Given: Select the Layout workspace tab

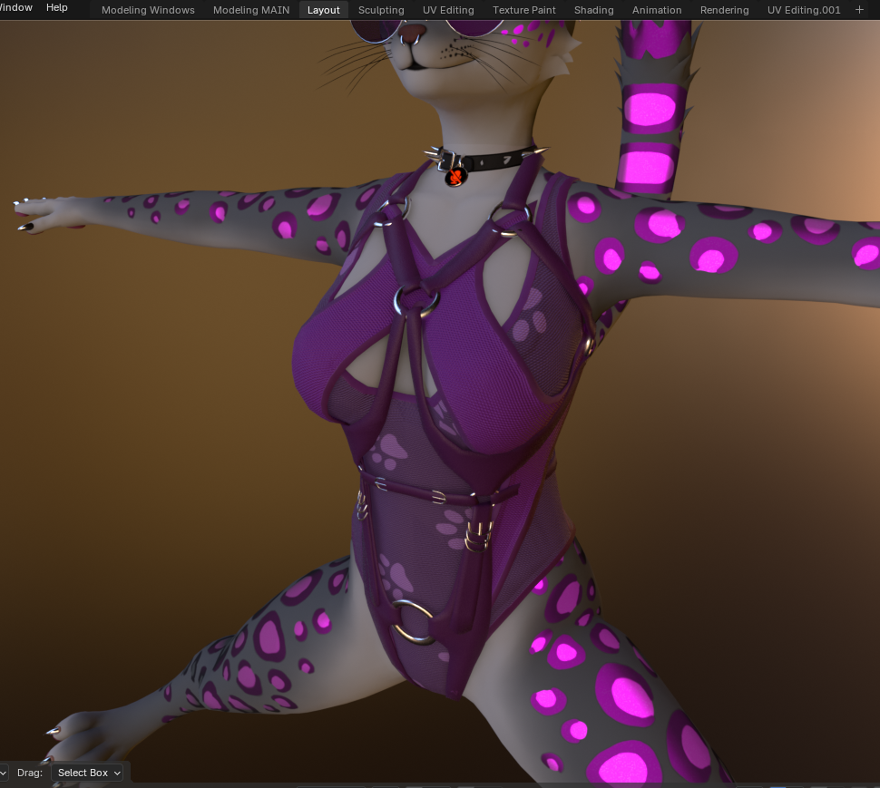Looking at the screenshot, I should pos(323,10).
